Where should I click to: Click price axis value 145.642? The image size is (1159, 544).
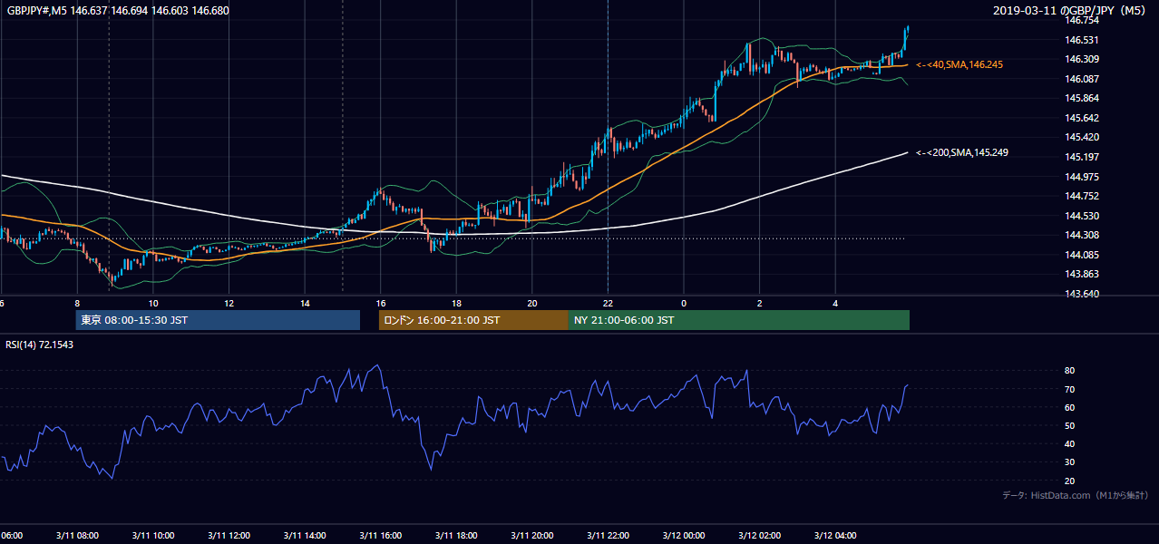pos(1082,118)
